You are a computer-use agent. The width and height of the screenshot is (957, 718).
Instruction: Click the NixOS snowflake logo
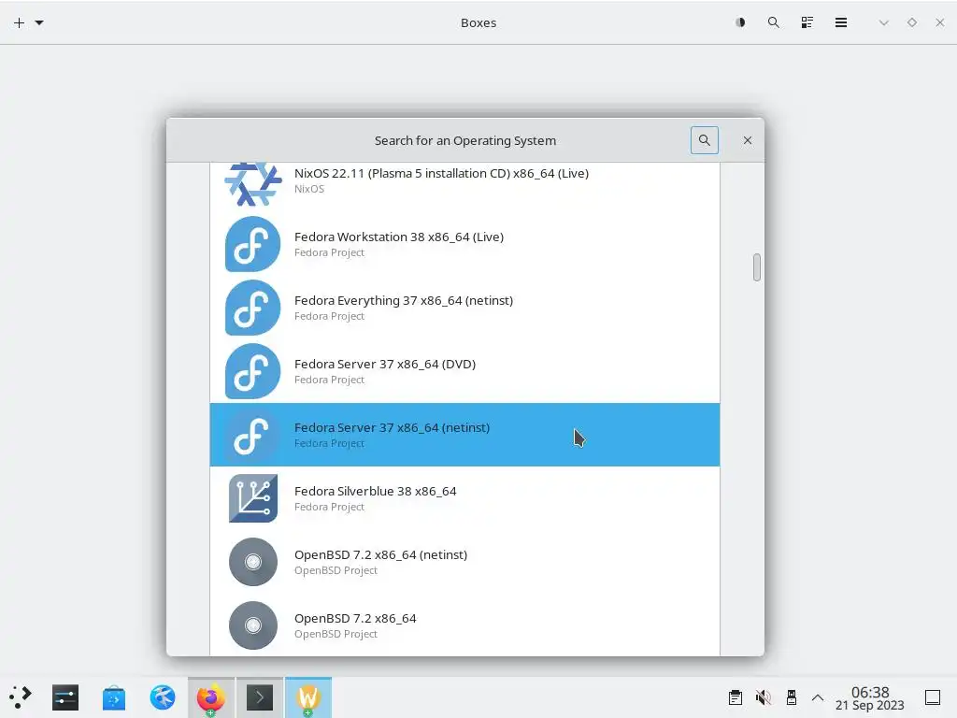(x=253, y=183)
